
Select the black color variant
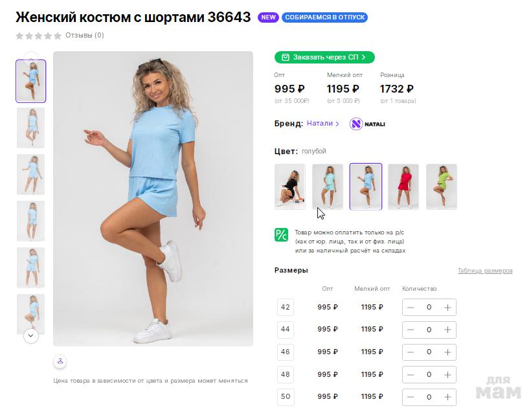[289, 187]
